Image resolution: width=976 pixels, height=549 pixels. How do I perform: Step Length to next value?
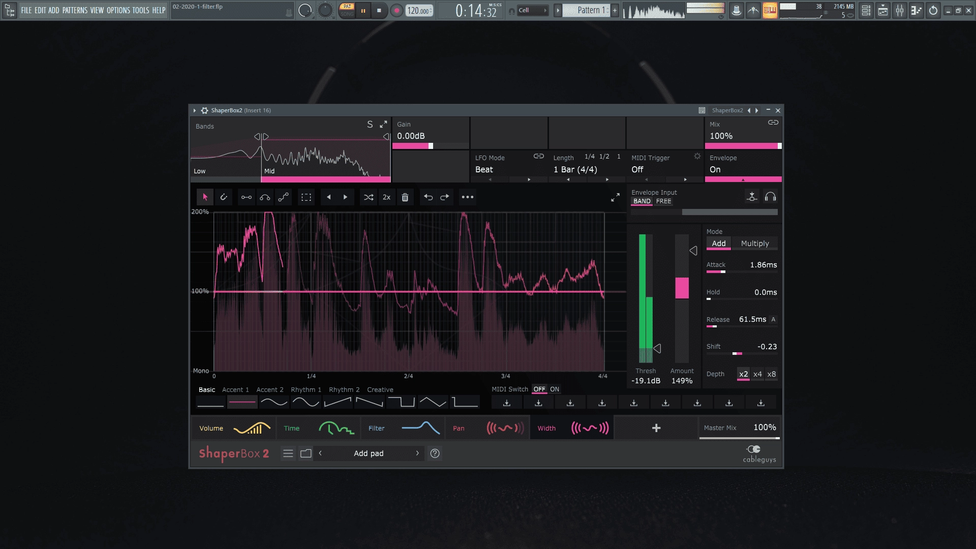607,179
